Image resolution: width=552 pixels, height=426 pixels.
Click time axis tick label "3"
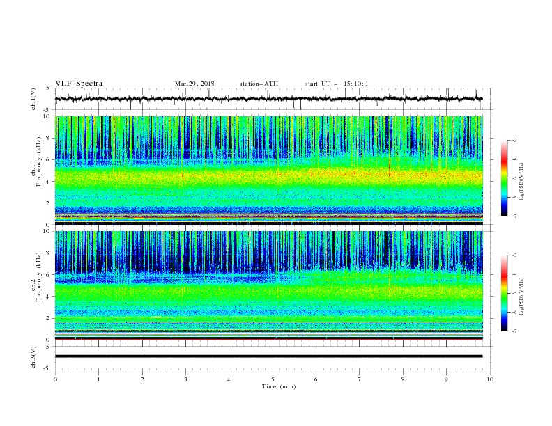[185, 379]
